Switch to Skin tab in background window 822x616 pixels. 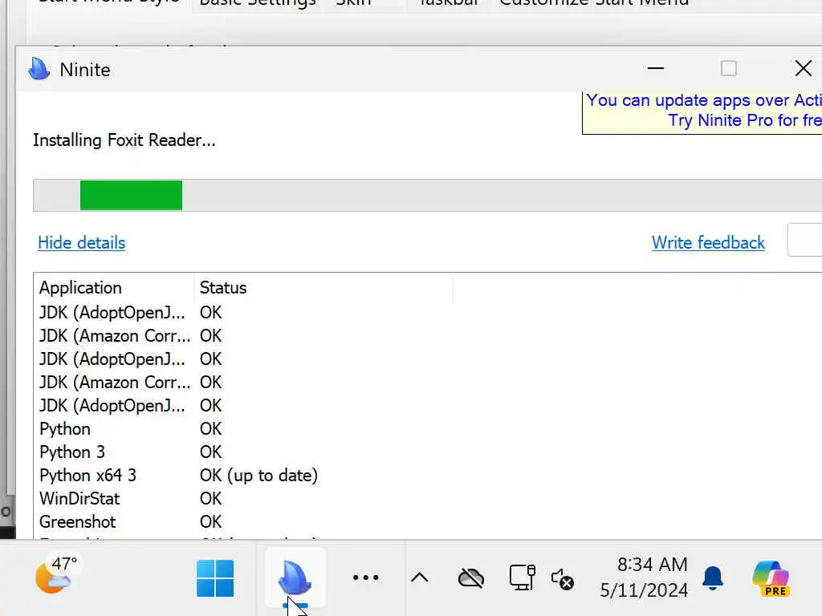click(353, 4)
